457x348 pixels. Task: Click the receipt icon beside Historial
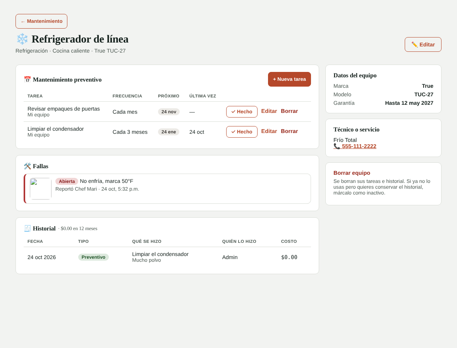pos(27,229)
